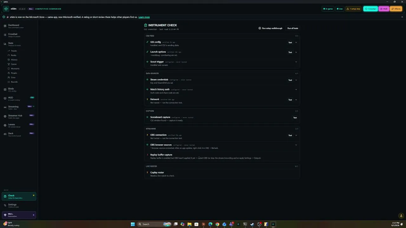Click the In game status pill
Viewport: 406px width, 228px height.
tap(328, 9)
